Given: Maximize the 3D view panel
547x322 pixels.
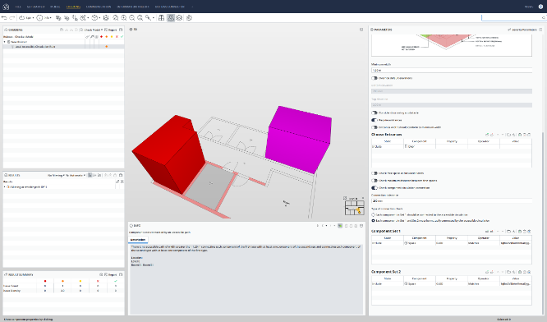Looking at the screenshot, I should click(x=361, y=30).
